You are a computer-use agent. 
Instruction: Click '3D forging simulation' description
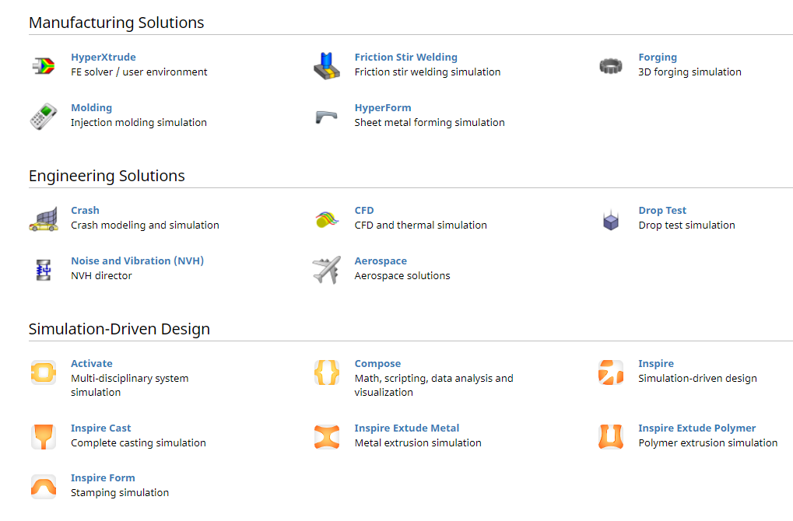click(689, 72)
